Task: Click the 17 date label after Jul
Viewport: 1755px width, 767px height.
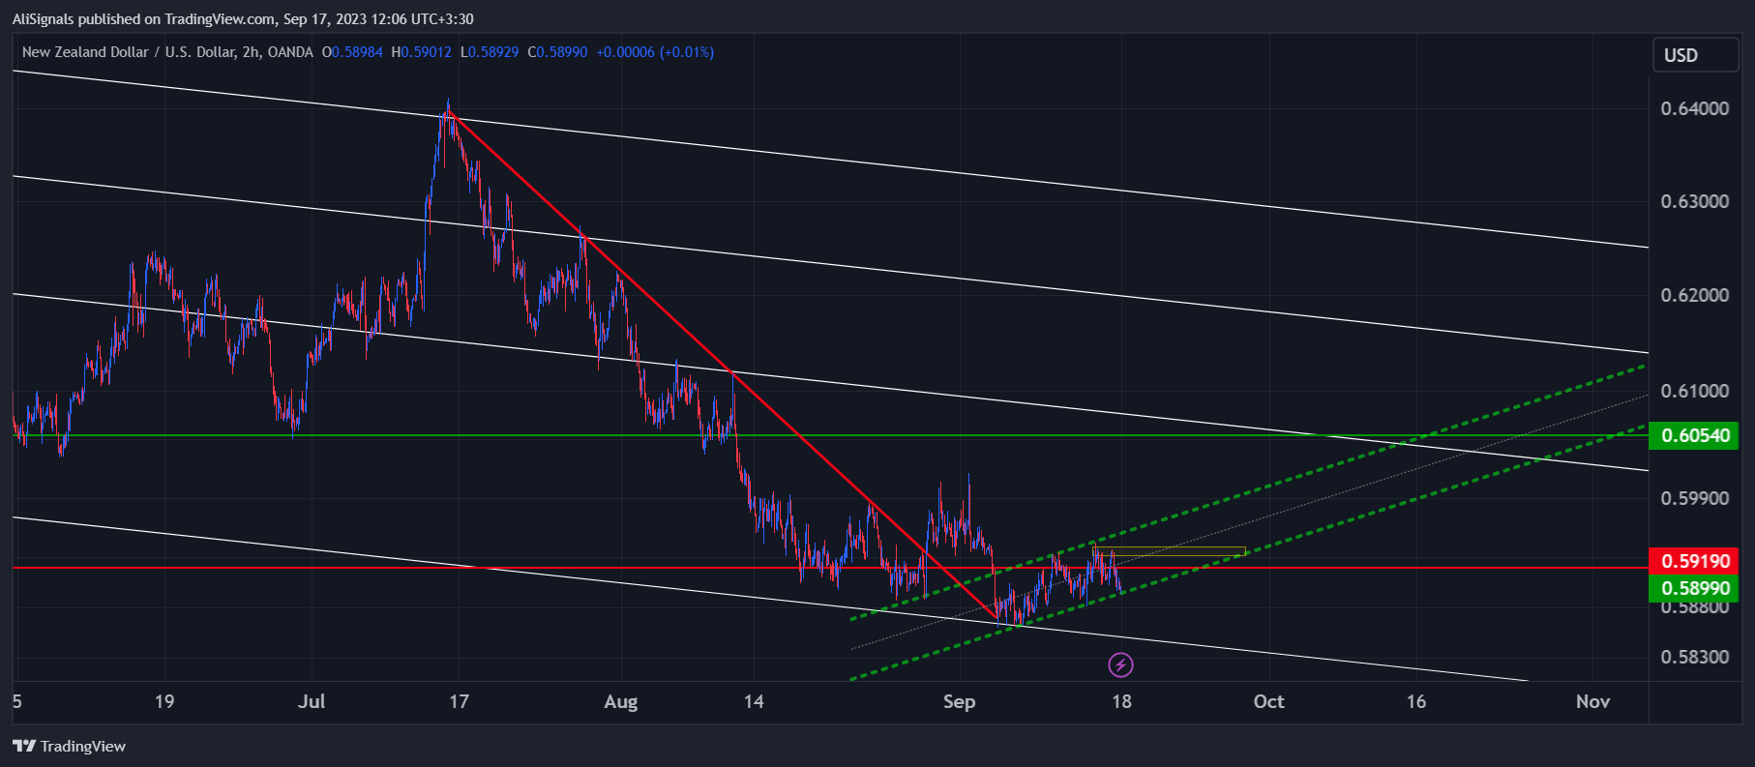Action: [459, 701]
